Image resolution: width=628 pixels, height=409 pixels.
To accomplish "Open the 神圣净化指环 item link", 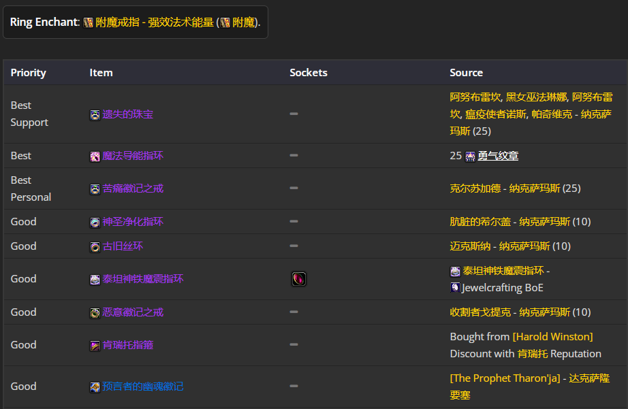I will tap(133, 222).
